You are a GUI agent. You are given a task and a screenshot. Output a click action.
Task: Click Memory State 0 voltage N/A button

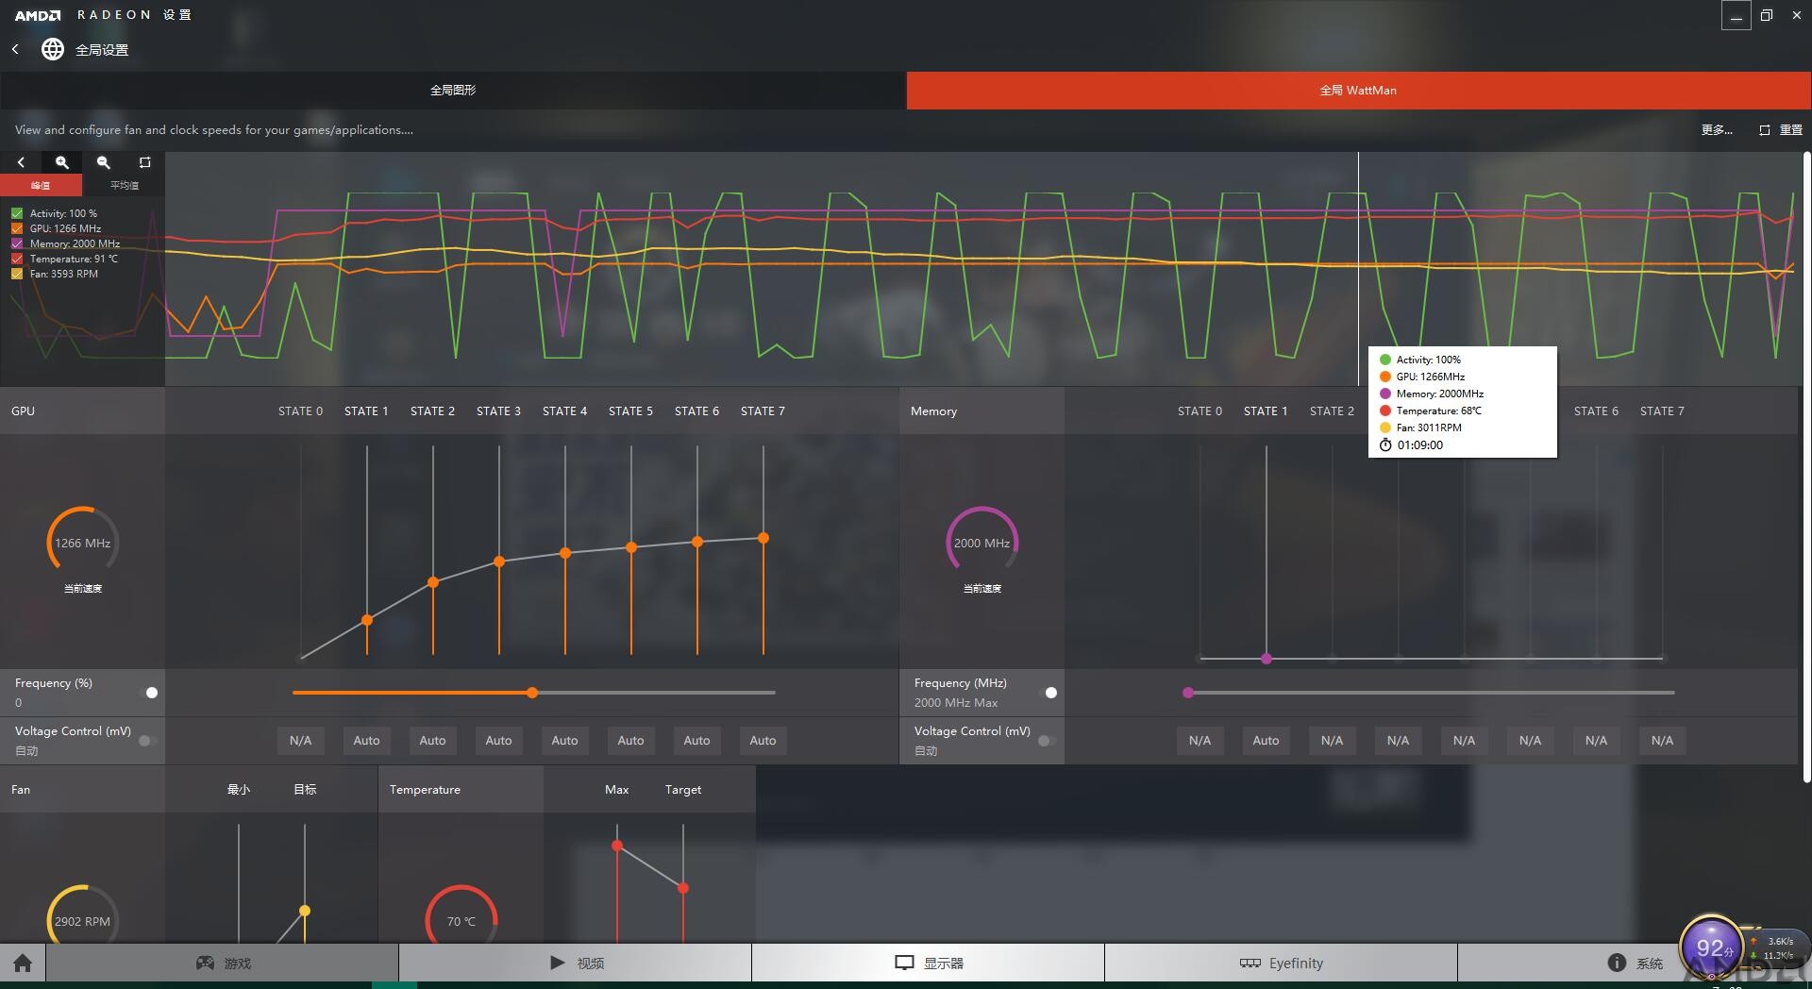[x=1200, y=741]
